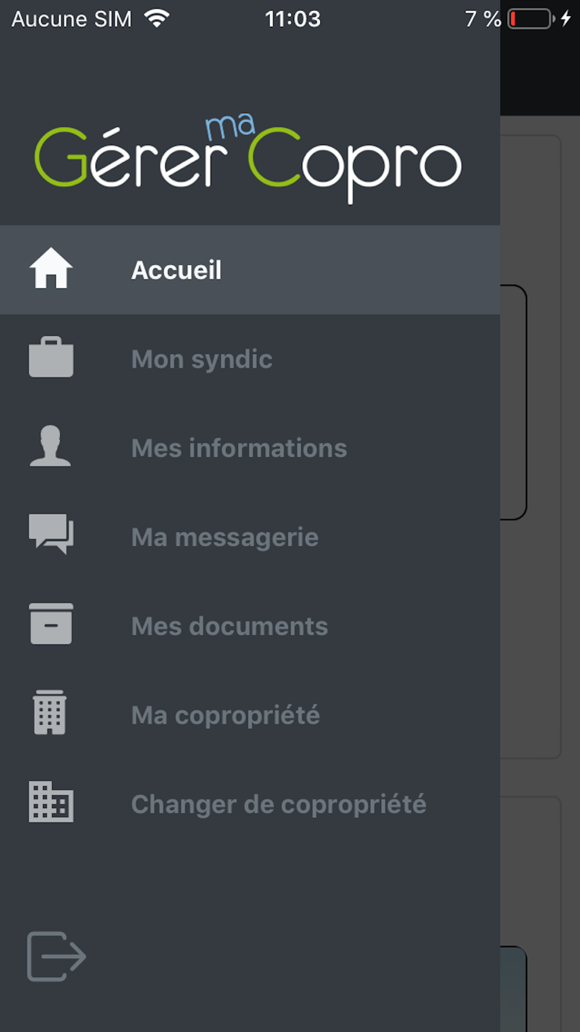
Task: Tap the logout arrow icon
Action: 56,956
